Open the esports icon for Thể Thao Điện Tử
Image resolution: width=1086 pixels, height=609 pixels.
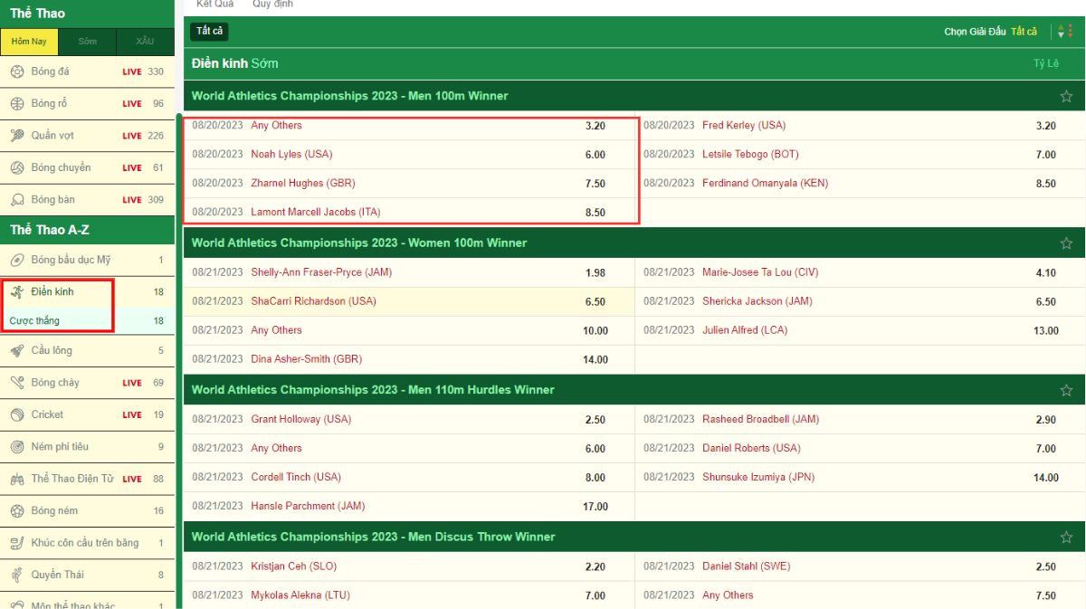(x=16, y=479)
